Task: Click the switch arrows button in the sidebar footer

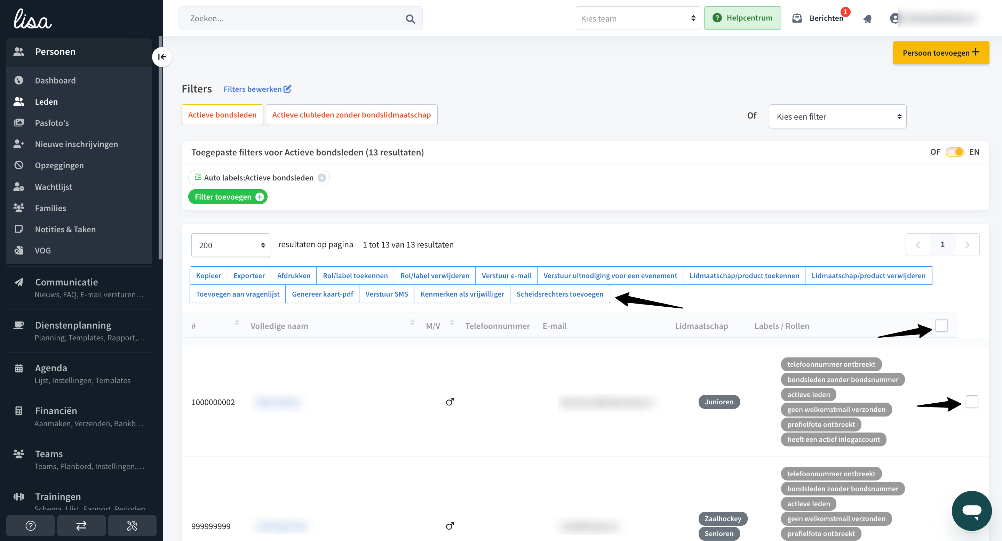Action: [x=81, y=526]
